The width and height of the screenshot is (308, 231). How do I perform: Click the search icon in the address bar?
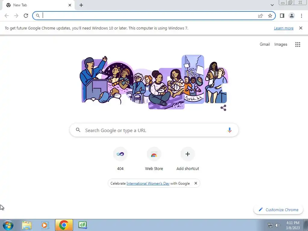38,16
